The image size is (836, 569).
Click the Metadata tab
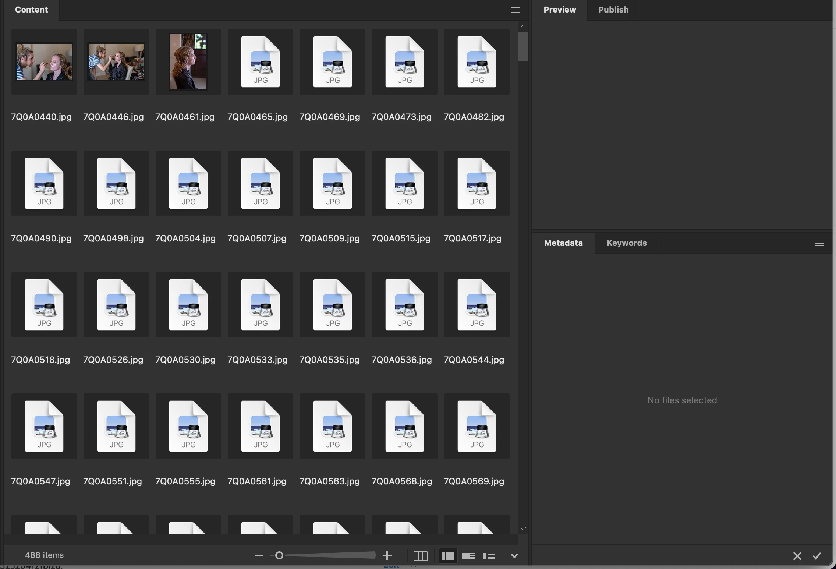tap(563, 243)
